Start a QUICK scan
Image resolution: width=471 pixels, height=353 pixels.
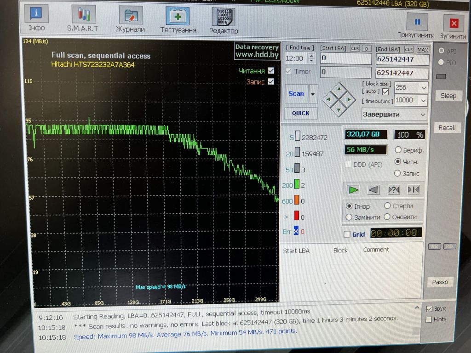300,113
